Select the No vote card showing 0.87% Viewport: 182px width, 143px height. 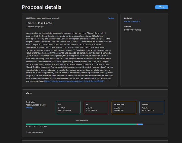click(96, 108)
